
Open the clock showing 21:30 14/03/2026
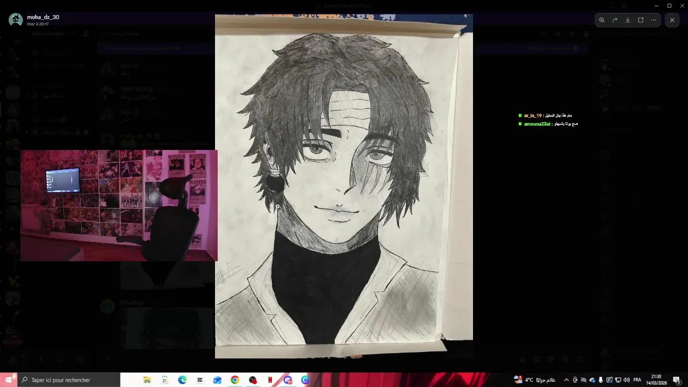coord(656,380)
